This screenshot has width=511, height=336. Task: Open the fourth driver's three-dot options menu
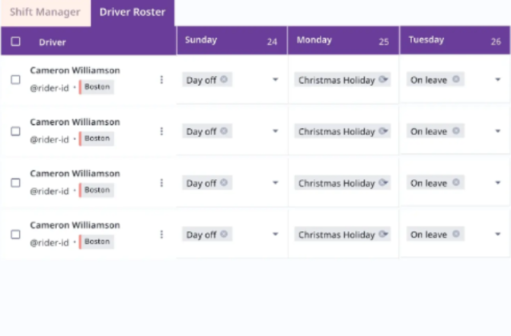pyautogui.click(x=161, y=235)
